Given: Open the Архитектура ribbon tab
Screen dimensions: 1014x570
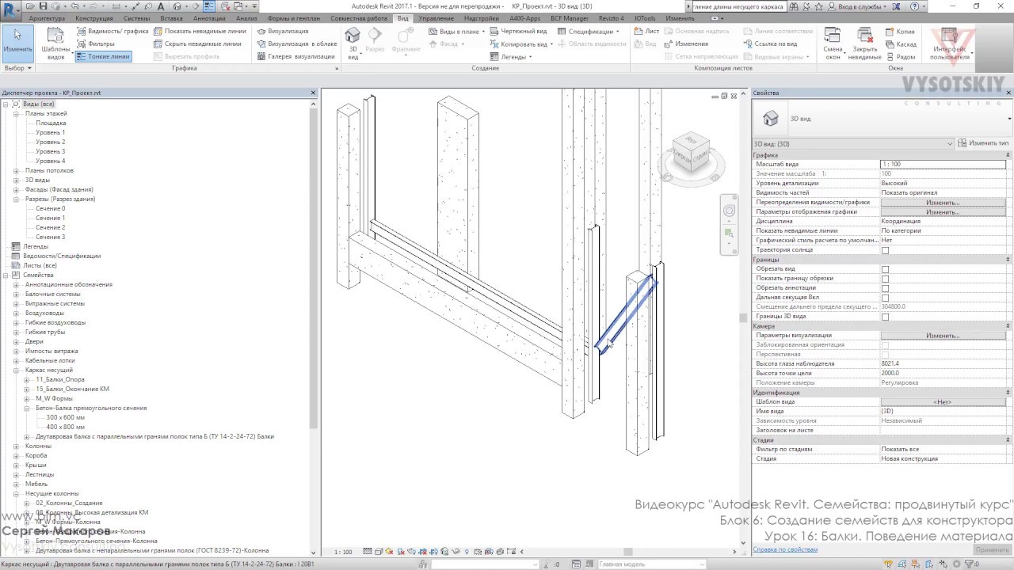Looking at the screenshot, I should pos(47,18).
